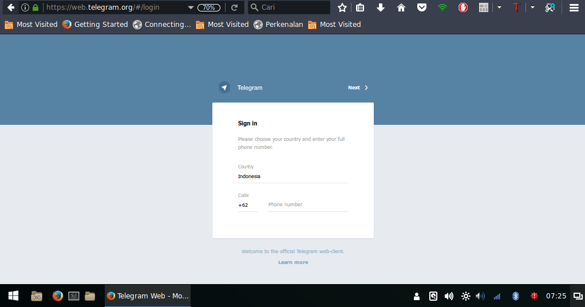The image size is (585, 307).
Task: Save to Pocket icon
Action: click(422, 7)
